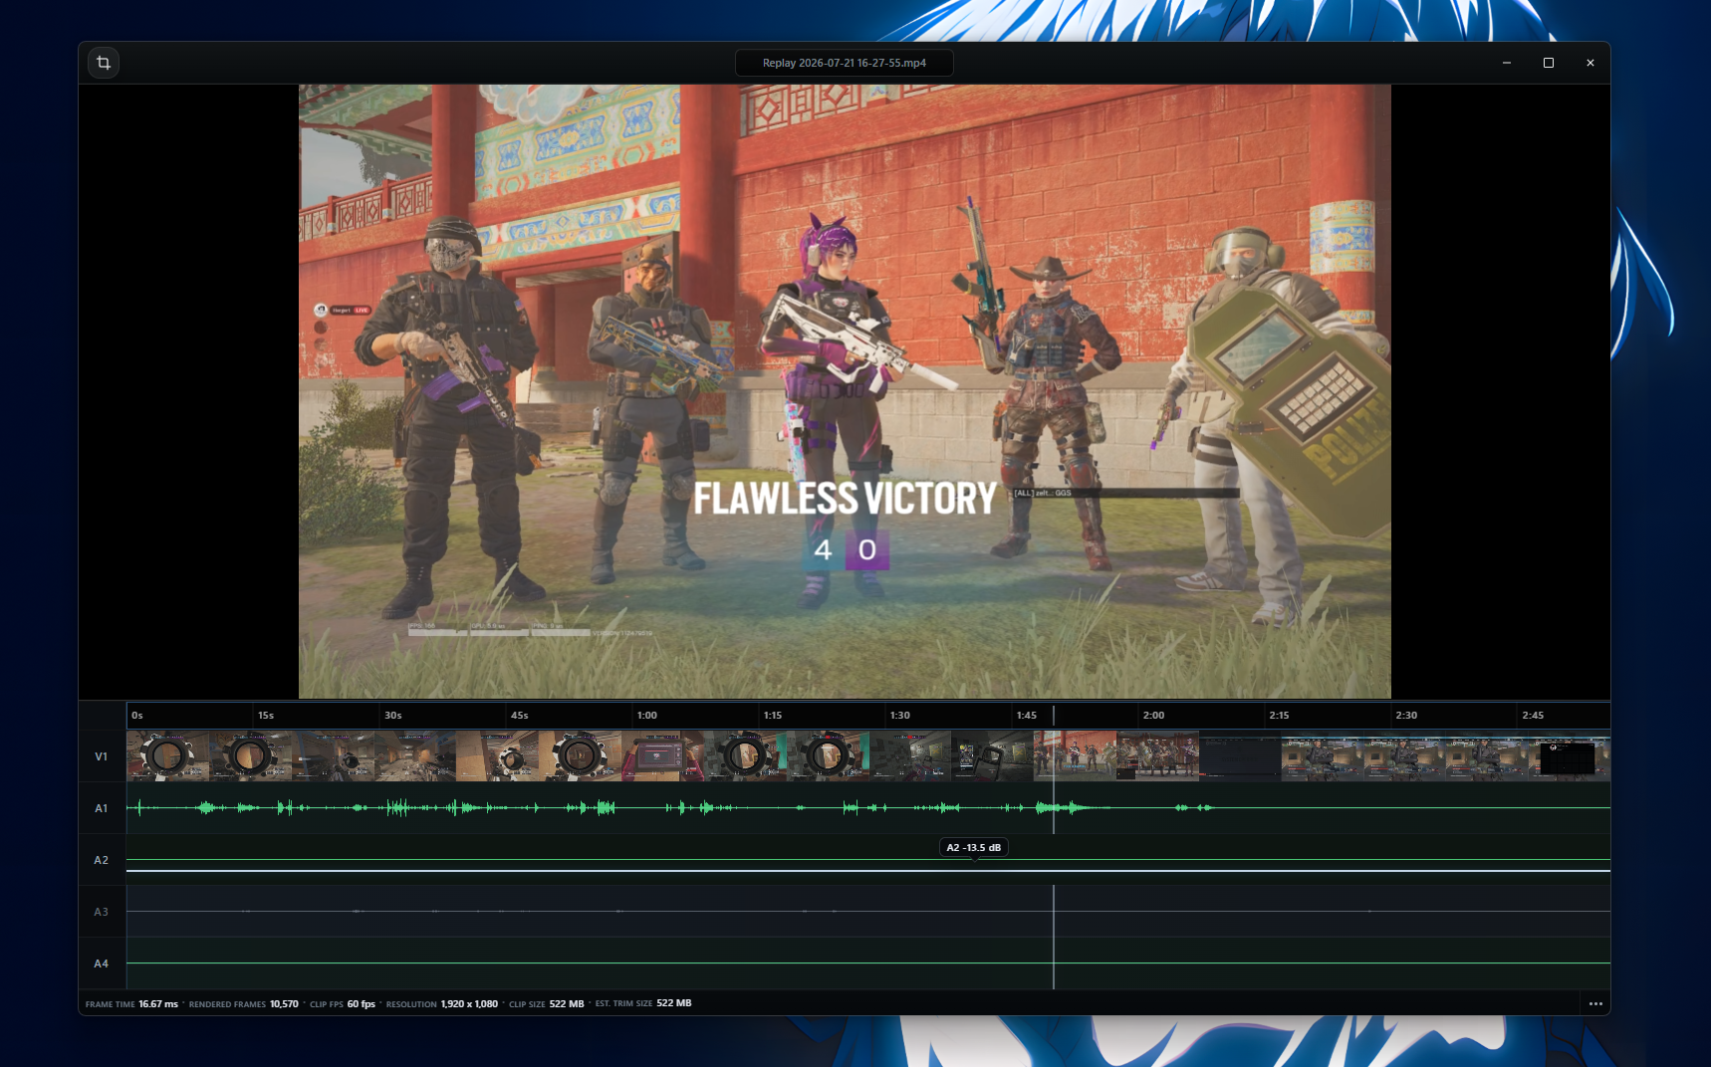Click the last V1 thumbnail near 2:45
This screenshot has height=1067, width=1711.
click(x=1570, y=756)
